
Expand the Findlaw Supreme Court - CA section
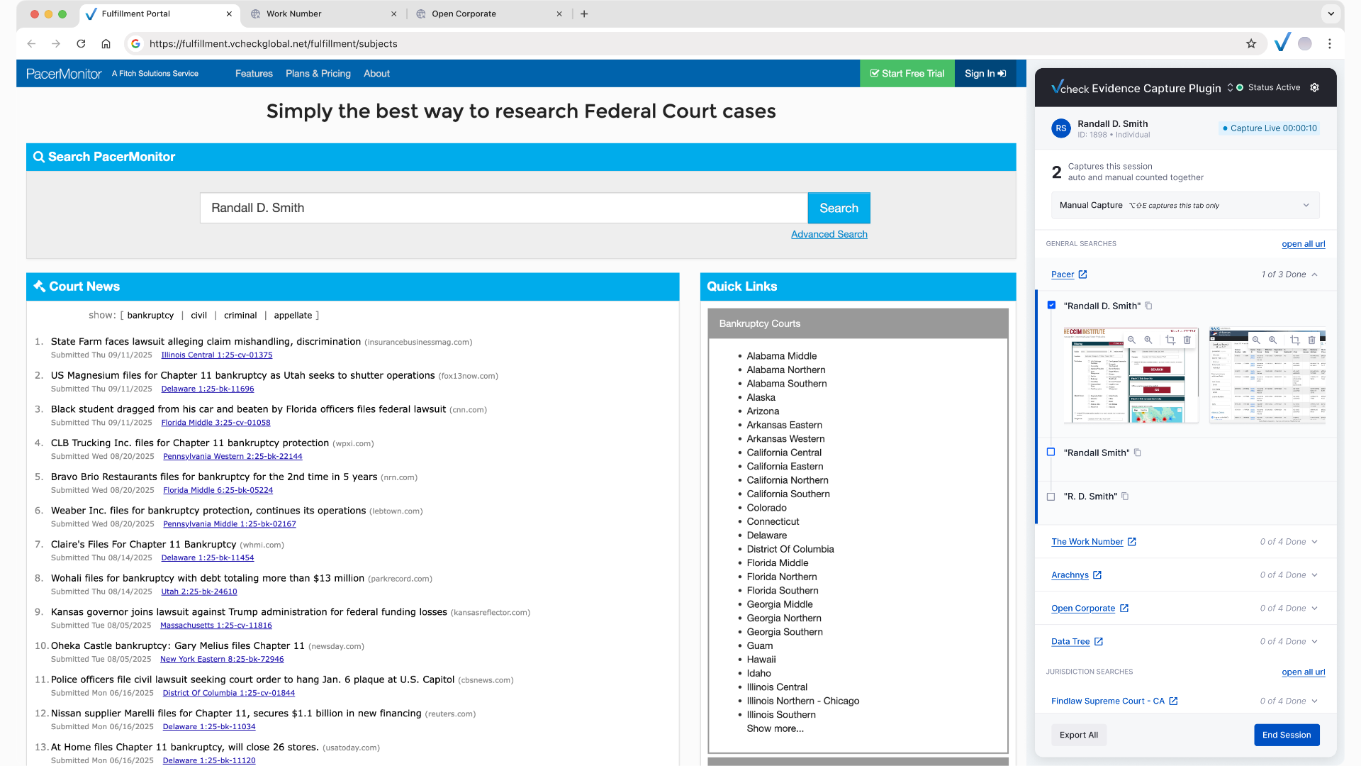click(1315, 701)
